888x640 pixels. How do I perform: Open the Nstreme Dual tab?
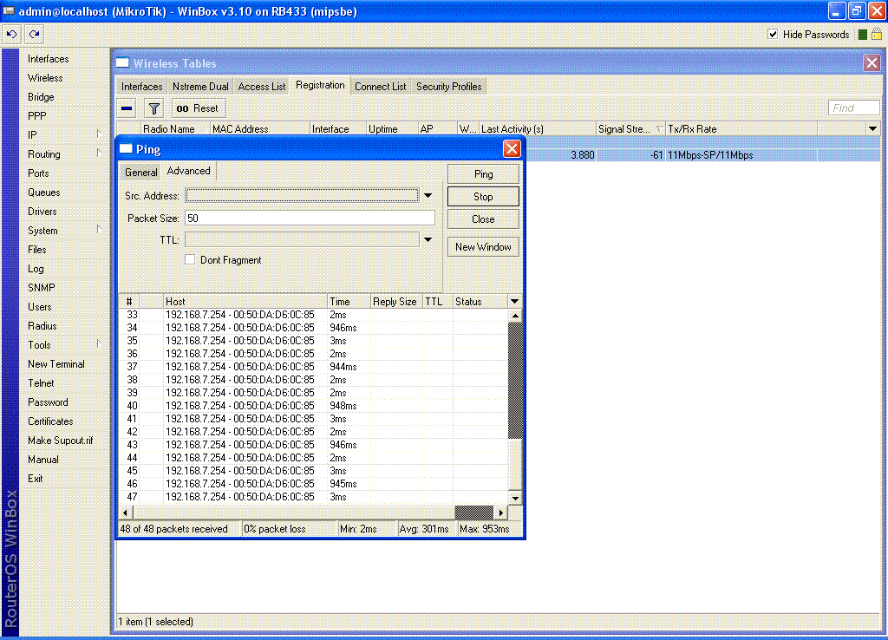(200, 87)
